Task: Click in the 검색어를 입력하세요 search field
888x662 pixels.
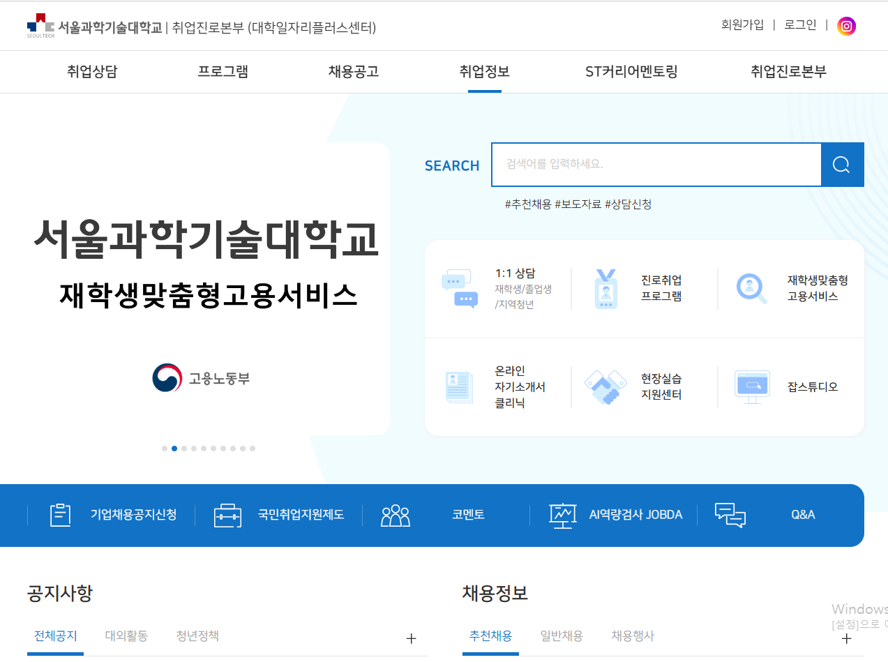Action: (656, 165)
